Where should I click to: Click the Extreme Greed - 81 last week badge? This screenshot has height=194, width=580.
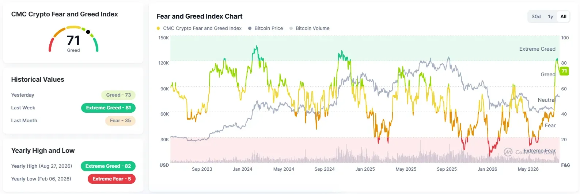click(x=108, y=108)
